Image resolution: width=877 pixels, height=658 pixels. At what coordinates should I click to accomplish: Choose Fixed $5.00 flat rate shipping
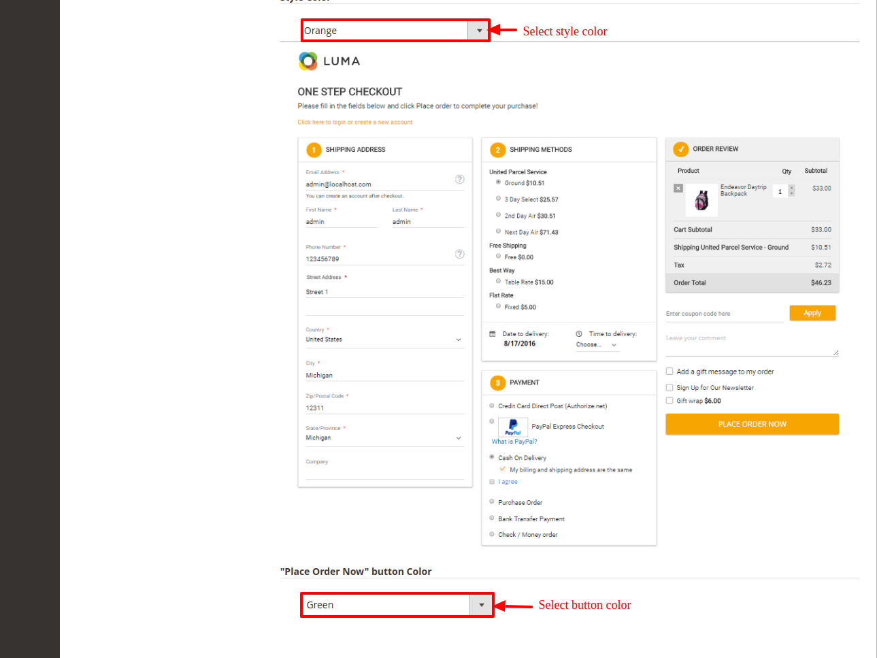(x=498, y=306)
